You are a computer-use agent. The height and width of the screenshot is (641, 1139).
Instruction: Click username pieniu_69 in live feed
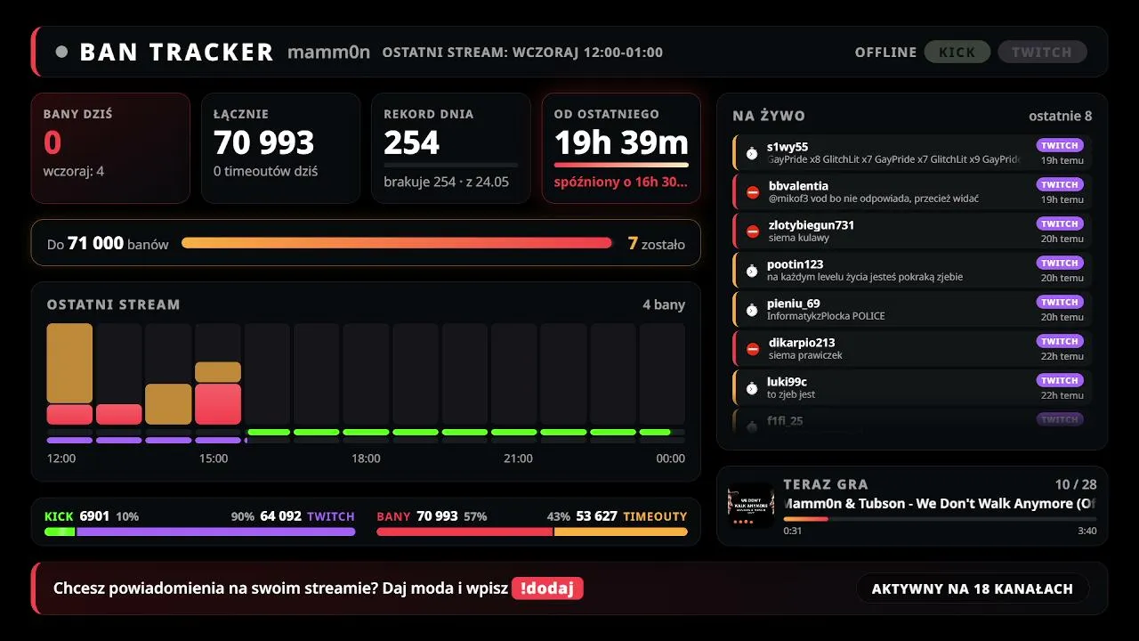793,304
